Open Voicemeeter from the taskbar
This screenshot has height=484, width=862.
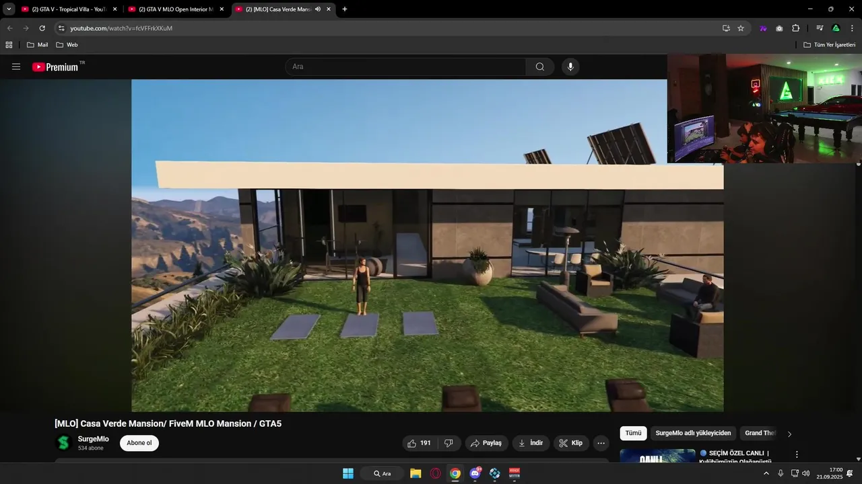point(515,473)
